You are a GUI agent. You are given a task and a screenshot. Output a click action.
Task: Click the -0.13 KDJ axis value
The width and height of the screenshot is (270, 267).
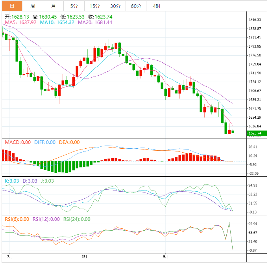coord(253,212)
